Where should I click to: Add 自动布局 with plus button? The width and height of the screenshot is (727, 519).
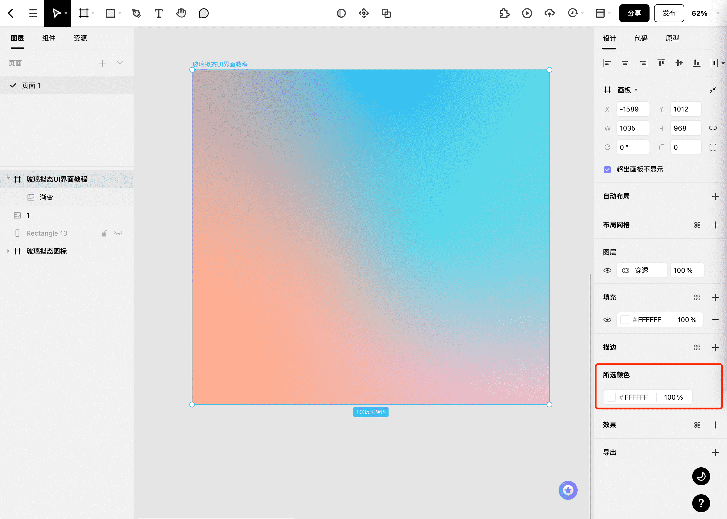[715, 196]
